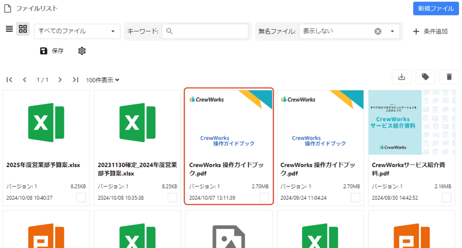
Task: Click the search magnifier icon in keyword field
Action: click(x=169, y=31)
